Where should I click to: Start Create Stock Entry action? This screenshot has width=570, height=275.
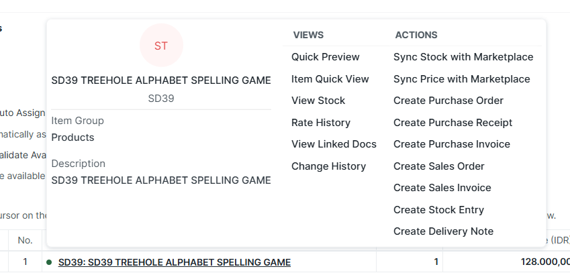click(438, 210)
